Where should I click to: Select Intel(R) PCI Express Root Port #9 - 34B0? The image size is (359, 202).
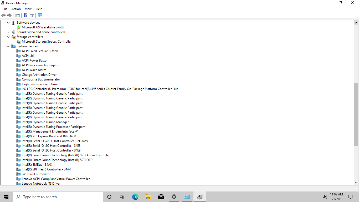49,136
